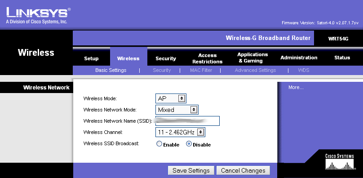
Task: Go to the Advanced Settings sub-tab
Action: point(255,70)
